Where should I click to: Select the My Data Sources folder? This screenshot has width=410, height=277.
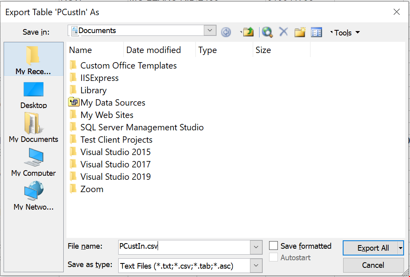tap(107, 102)
